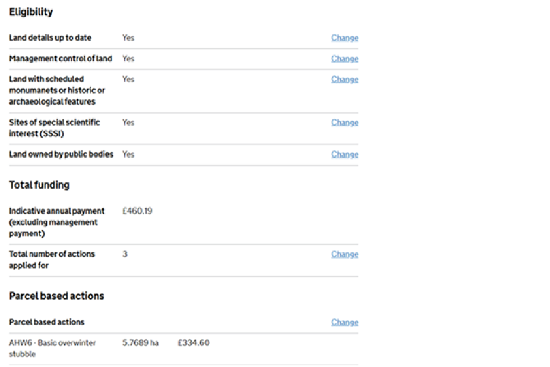Click the Indicative annual payment label
The height and width of the screenshot is (367, 550).
(x=56, y=222)
